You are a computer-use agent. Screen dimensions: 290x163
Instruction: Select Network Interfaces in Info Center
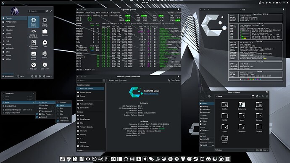tap(90, 104)
